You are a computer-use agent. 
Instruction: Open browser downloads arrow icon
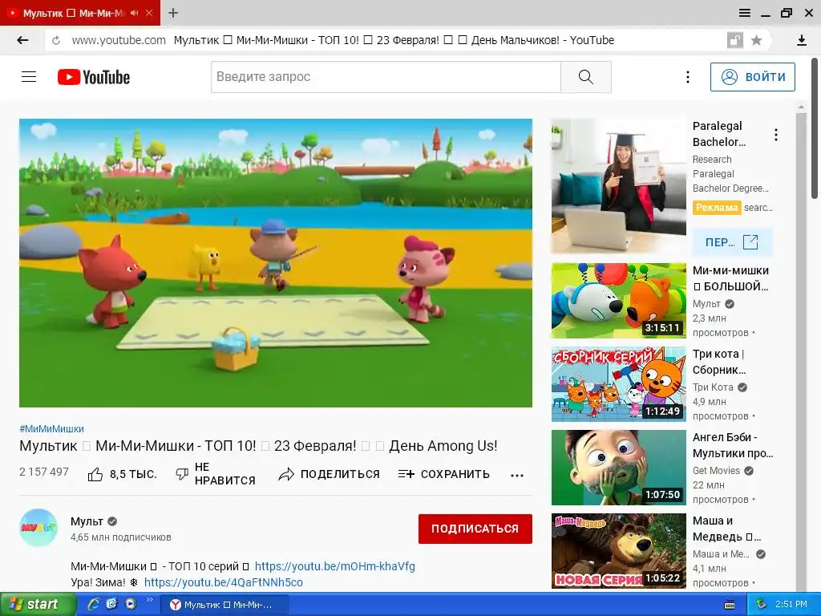tap(802, 40)
